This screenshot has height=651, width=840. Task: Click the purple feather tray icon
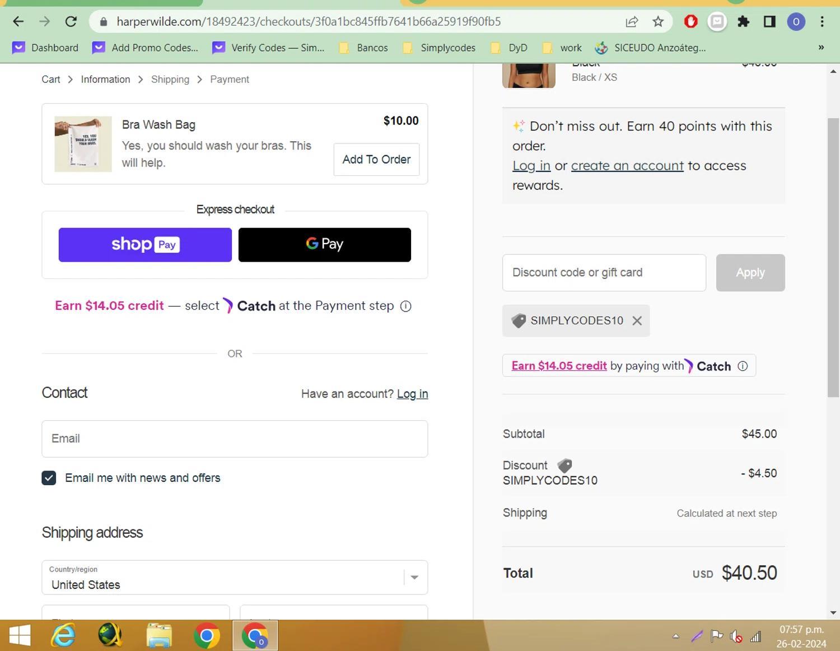point(697,636)
